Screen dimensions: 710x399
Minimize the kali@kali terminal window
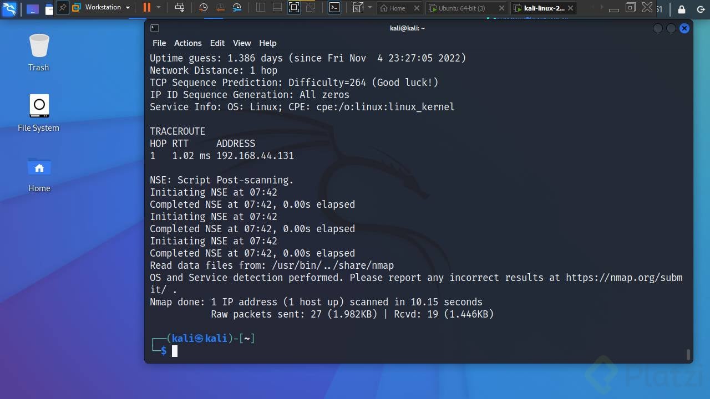pos(658,28)
